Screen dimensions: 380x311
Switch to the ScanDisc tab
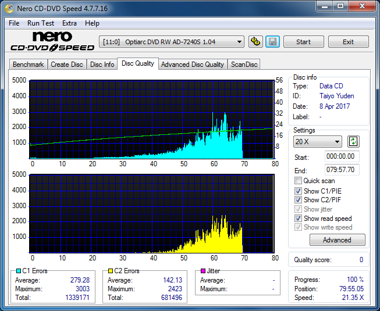tap(244, 65)
